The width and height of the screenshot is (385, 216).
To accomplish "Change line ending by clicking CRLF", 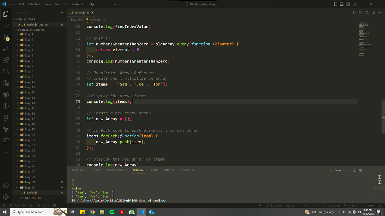I will pos(316,205).
